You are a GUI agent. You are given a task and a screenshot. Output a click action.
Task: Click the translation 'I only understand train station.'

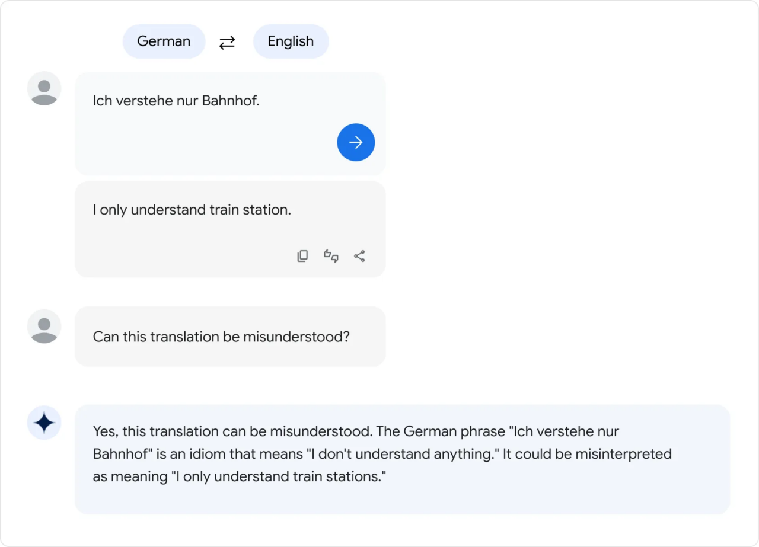click(x=192, y=210)
